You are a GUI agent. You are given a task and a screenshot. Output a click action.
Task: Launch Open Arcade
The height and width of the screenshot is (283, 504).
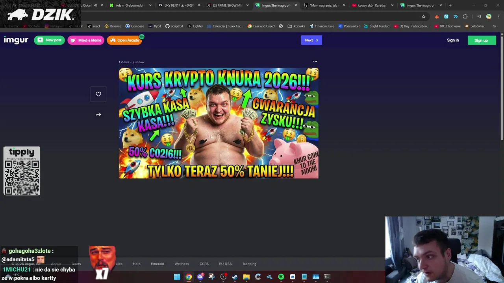pos(124,40)
